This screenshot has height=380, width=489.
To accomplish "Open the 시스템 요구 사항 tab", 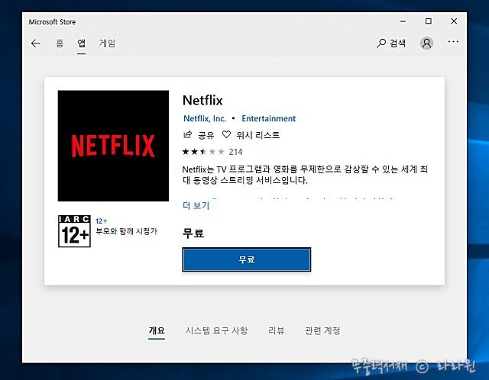I will coord(216,330).
